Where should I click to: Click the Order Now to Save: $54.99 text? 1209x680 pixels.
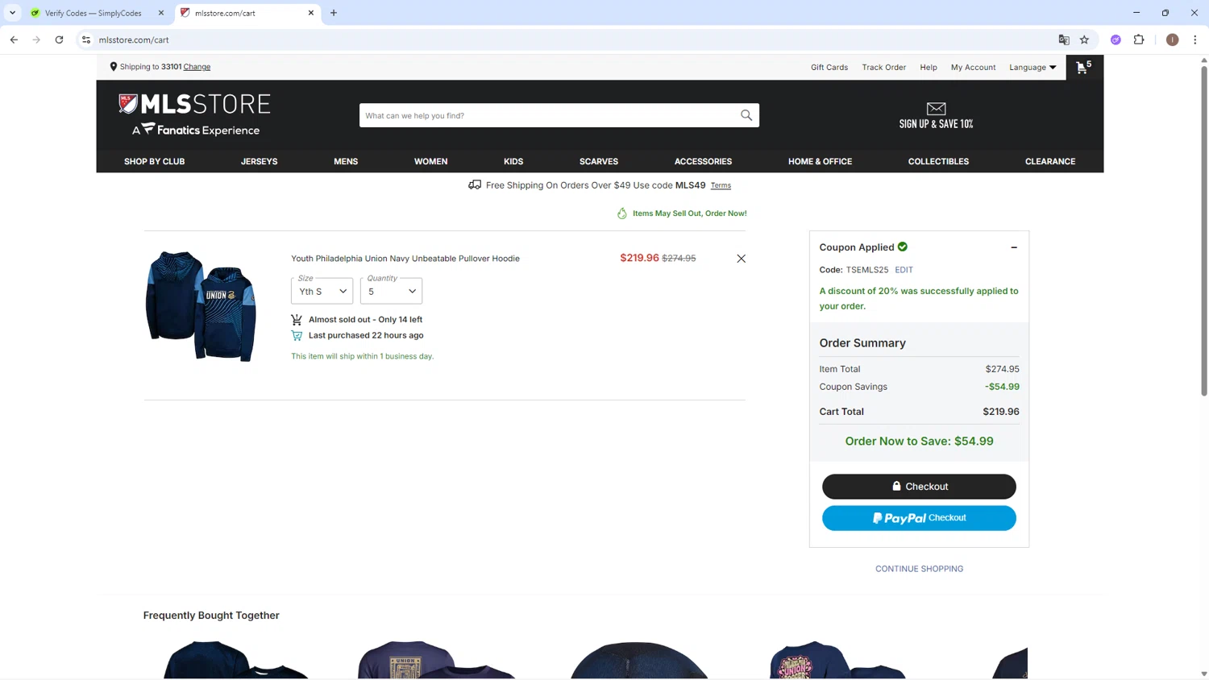919,442
